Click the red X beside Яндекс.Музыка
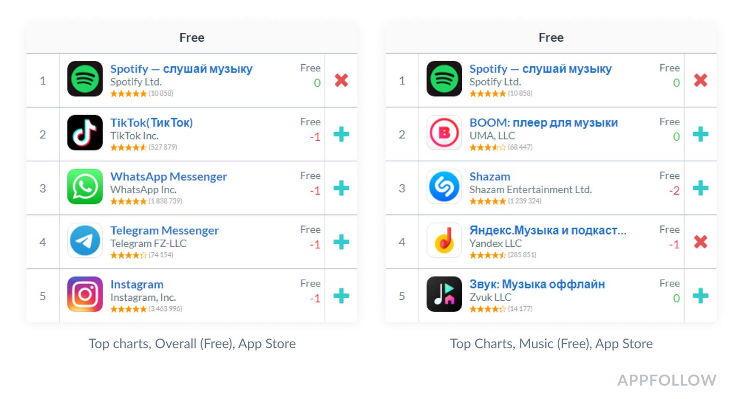743x399 pixels. click(x=701, y=242)
